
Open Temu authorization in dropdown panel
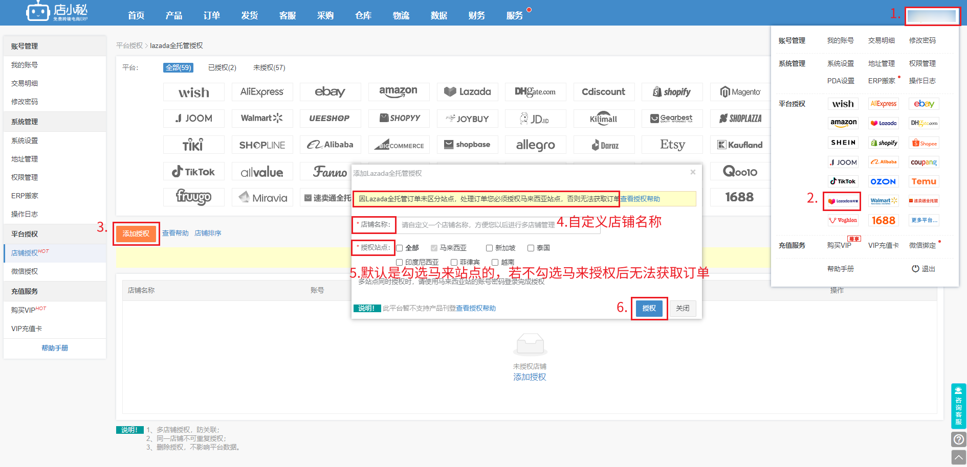[x=924, y=181]
